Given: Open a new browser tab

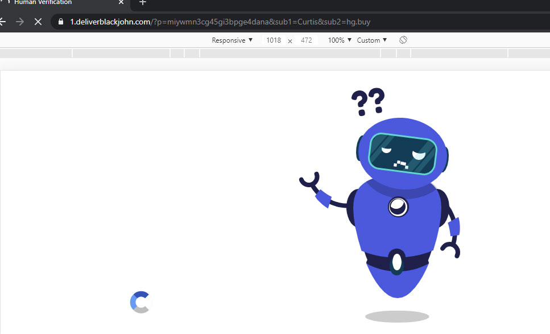Looking at the screenshot, I should pyautogui.click(x=142, y=3).
